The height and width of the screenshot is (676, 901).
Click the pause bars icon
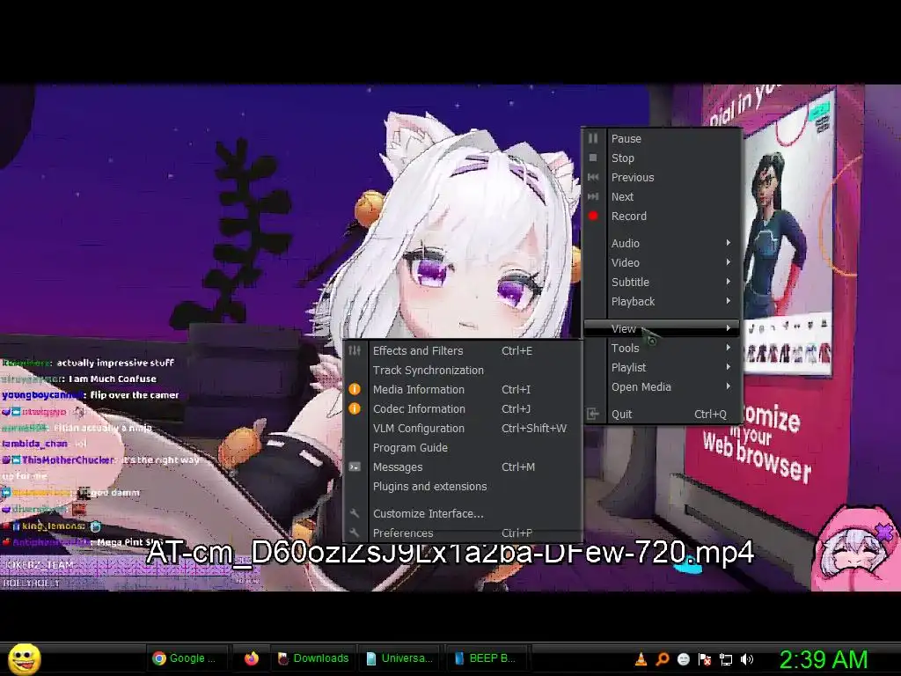[593, 138]
